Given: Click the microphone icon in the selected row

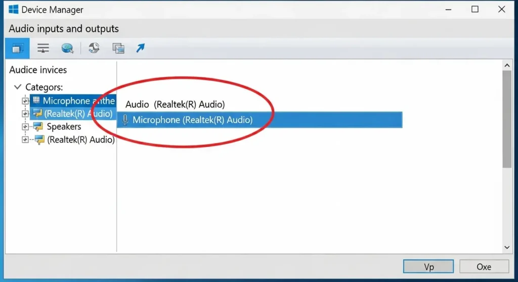Looking at the screenshot, I should (x=125, y=120).
